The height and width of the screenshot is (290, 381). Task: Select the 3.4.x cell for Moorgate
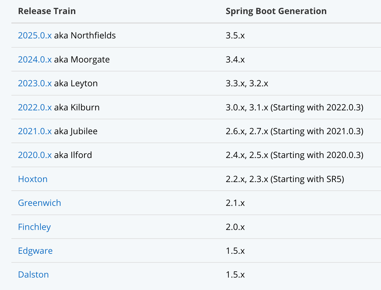click(235, 60)
